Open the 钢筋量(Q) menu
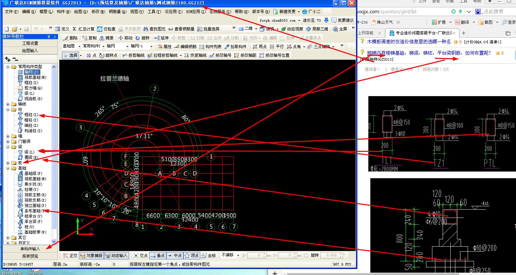516x275 pixels. 117,12
